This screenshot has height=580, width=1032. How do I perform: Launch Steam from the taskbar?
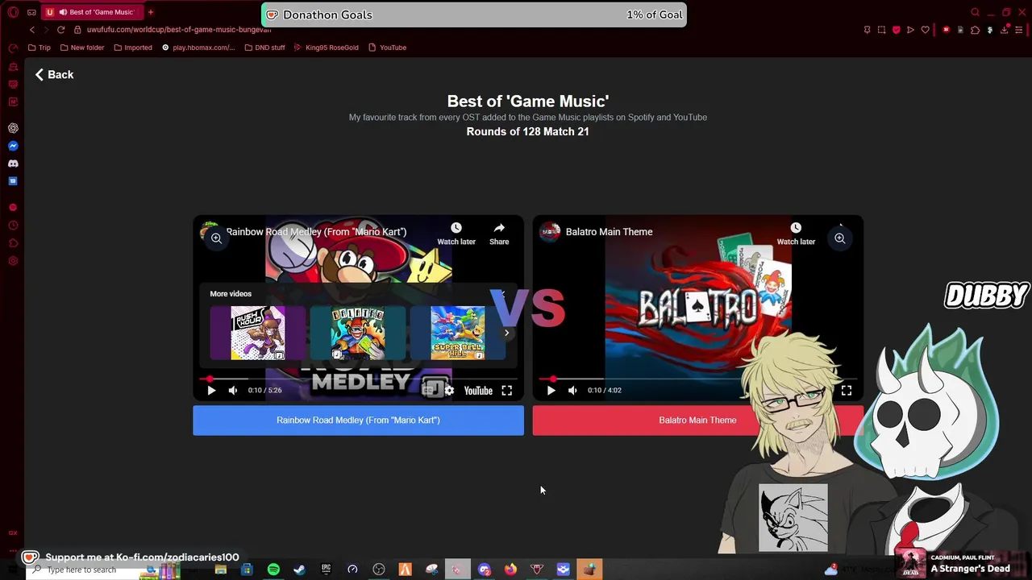299,570
